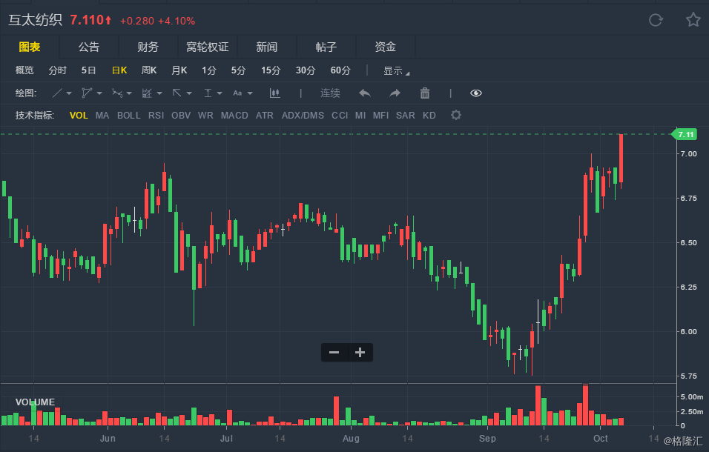
Task: Open the 新闻 news tab
Action: click(x=267, y=47)
